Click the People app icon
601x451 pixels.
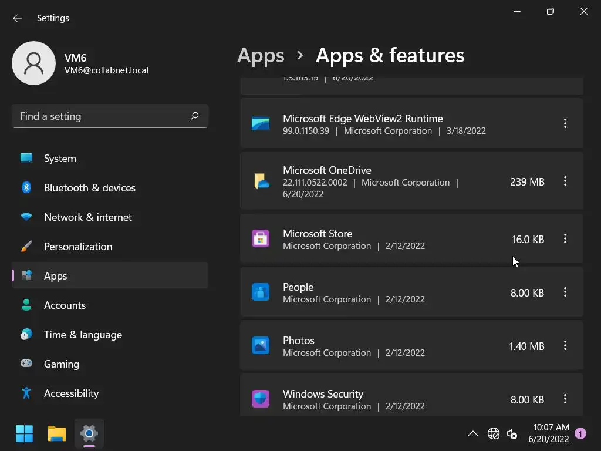click(261, 292)
